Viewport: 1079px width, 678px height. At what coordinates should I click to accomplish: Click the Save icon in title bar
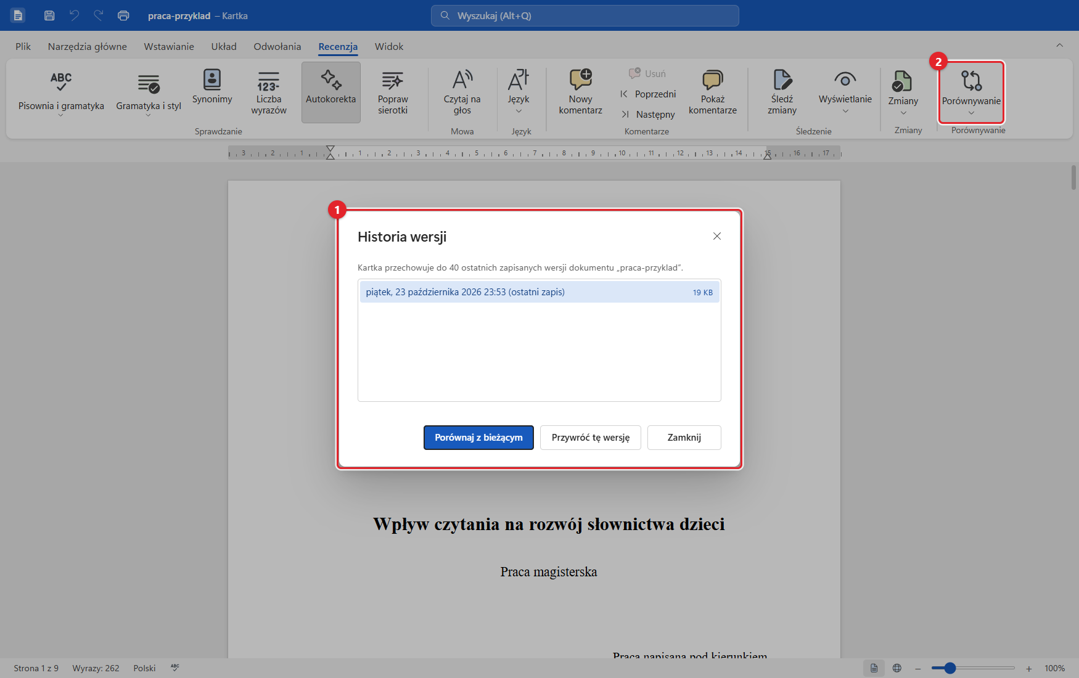49,15
